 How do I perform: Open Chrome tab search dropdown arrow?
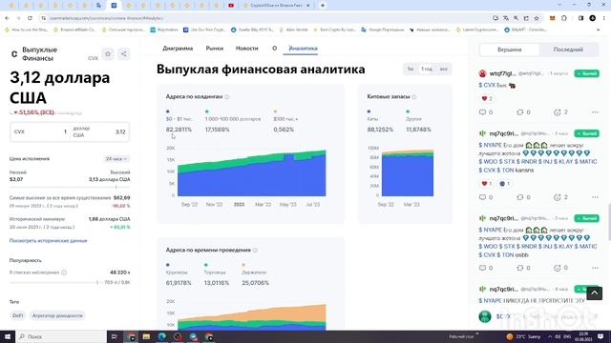pyautogui.click(x=559, y=5)
